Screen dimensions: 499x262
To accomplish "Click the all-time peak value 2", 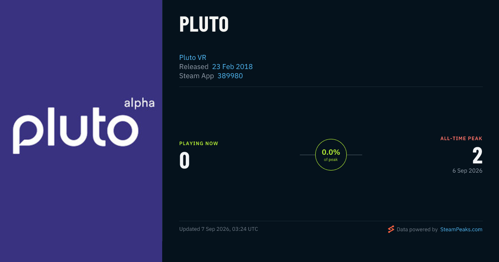I will [x=477, y=156].
